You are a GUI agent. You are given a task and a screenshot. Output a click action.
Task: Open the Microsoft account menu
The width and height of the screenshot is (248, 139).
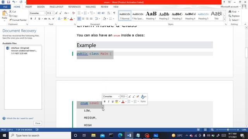click(231, 7)
